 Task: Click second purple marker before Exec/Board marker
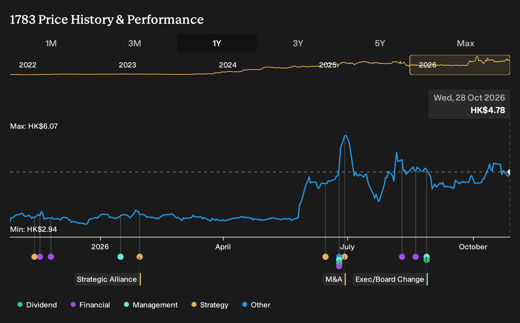(415, 257)
